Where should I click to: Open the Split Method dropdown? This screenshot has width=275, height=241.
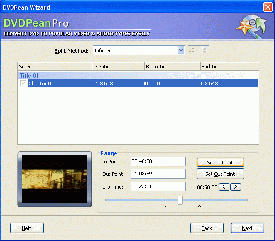[x=181, y=50]
